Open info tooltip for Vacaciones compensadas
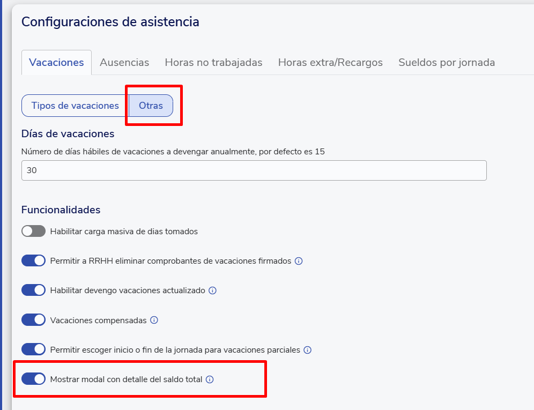This screenshot has width=534, height=410. [x=154, y=320]
